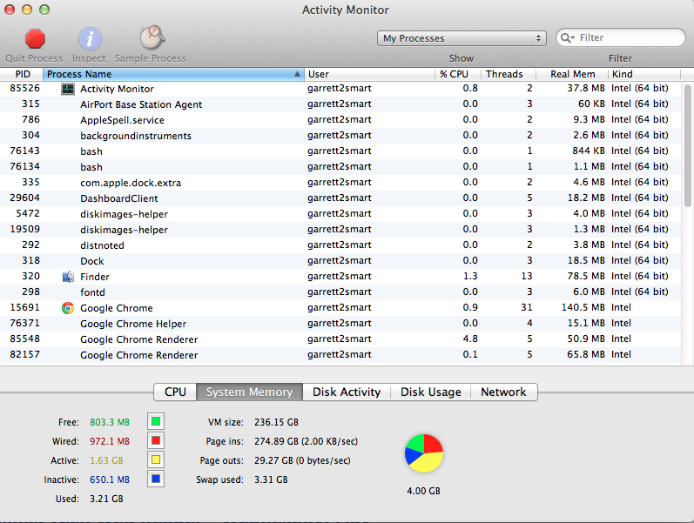Click the Finder icon in process list
This screenshot has width=694, height=523.
(x=68, y=277)
